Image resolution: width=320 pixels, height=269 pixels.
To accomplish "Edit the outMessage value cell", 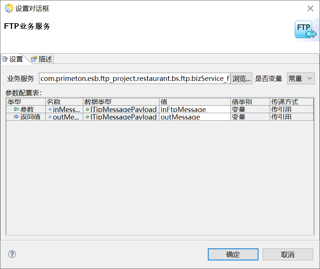I will coord(194,117).
